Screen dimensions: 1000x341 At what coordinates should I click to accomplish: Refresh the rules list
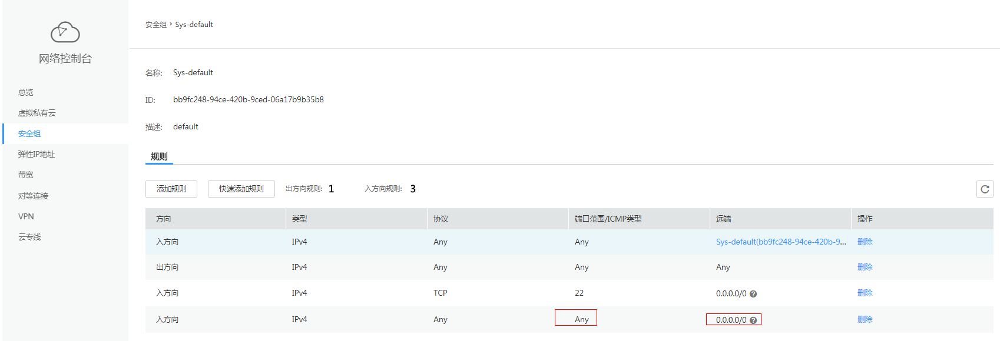point(985,189)
